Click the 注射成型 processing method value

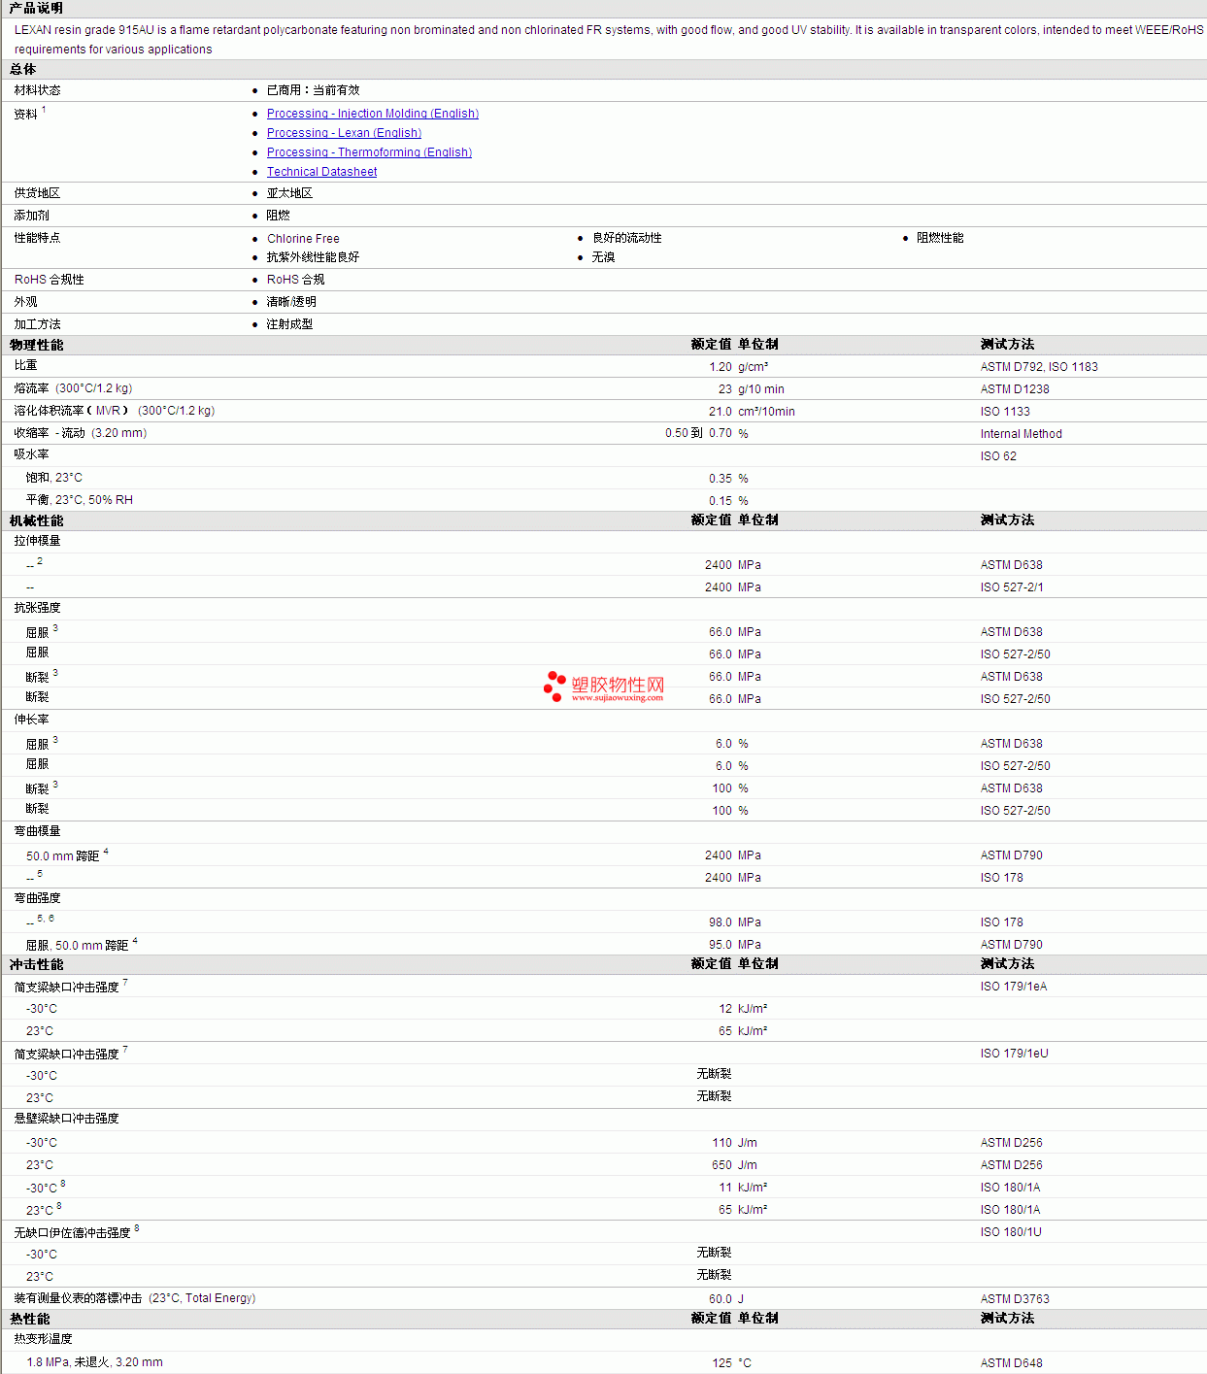(290, 324)
